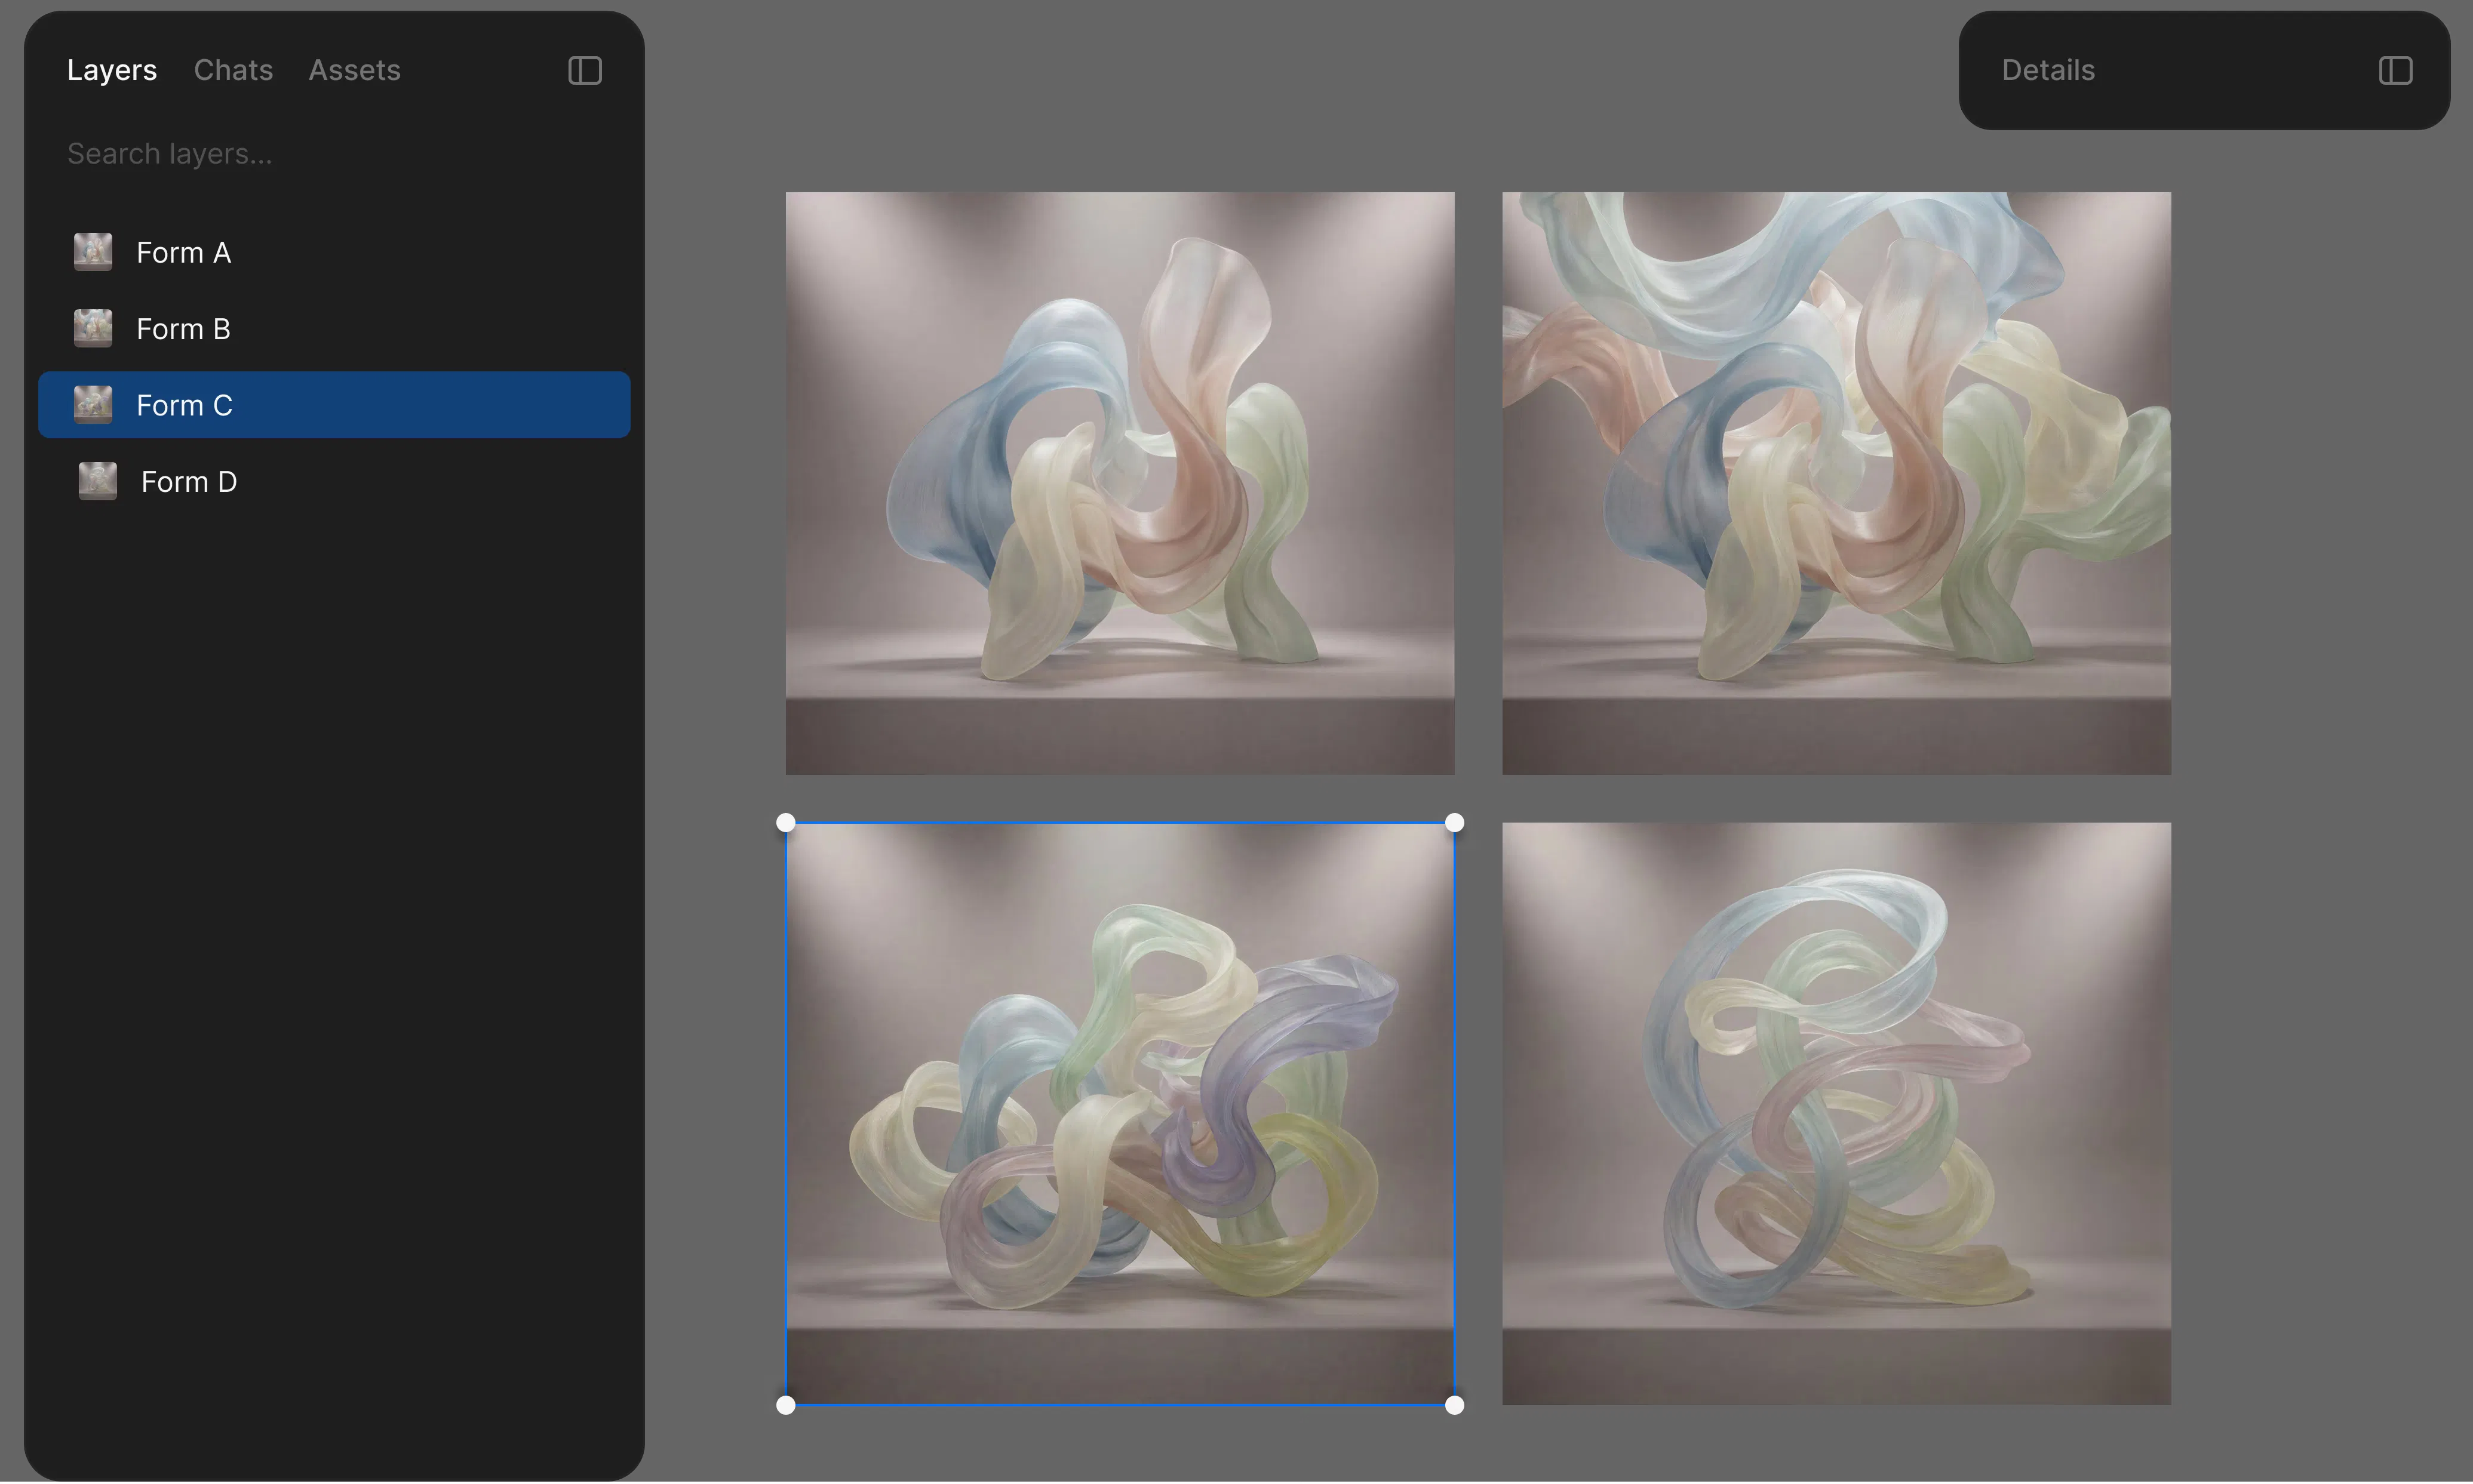2473x1484 pixels.
Task: Grab the top-left selection handle
Action: coord(785,822)
